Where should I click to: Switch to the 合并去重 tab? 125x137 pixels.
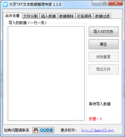pyautogui.click(x=13, y=16)
